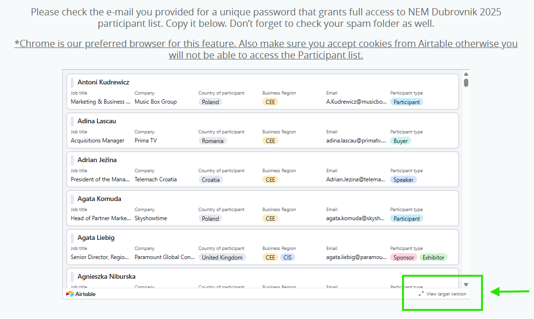Click the Exhibitor participant type tag
534x319 pixels.
pyautogui.click(x=433, y=257)
